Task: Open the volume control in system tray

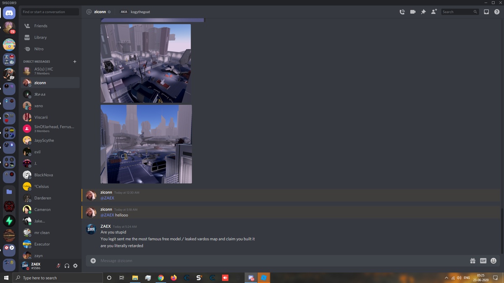Action: (x=459, y=278)
